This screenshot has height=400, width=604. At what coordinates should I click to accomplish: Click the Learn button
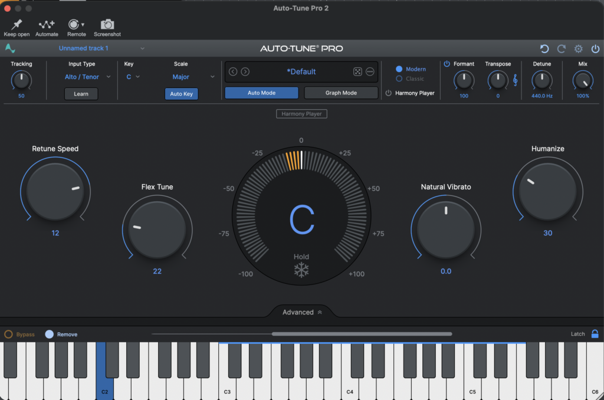(x=81, y=94)
